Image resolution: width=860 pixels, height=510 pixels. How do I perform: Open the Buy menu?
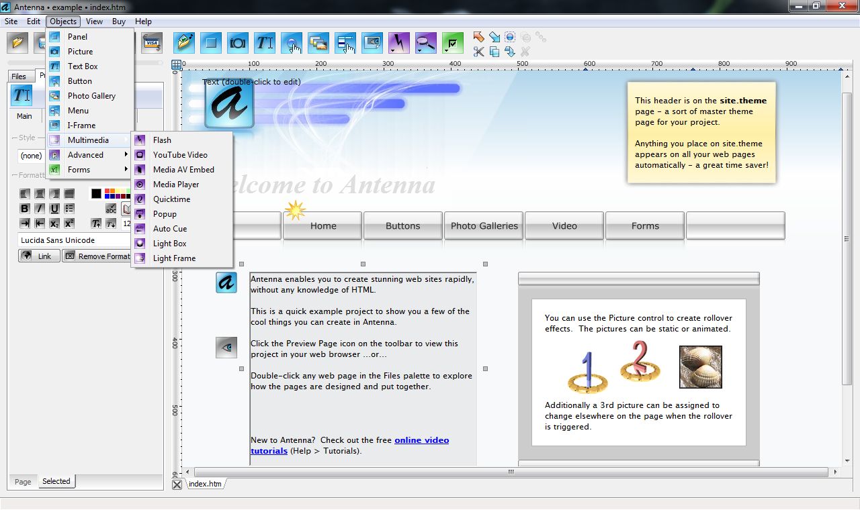pyautogui.click(x=119, y=21)
